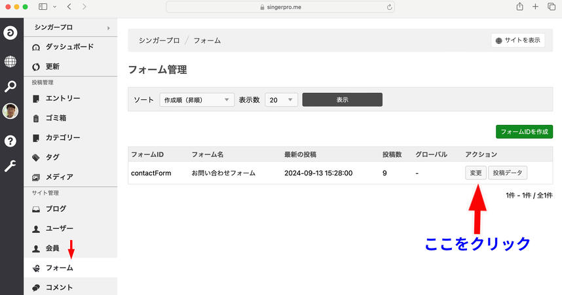The image size is (562, 295).
Task: Click the a-blog cms logo icon
Action: click(10, 33)
